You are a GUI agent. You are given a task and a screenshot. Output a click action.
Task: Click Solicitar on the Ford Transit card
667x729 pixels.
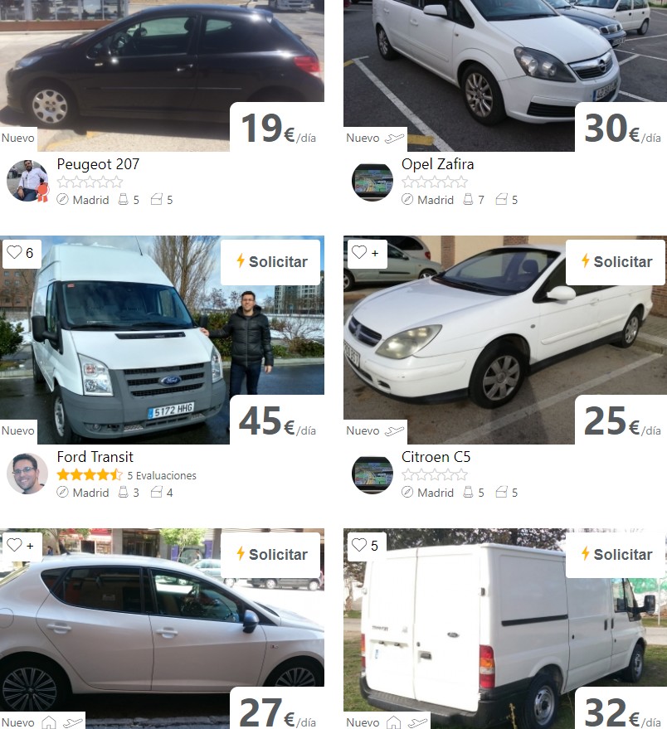(271, 262)
